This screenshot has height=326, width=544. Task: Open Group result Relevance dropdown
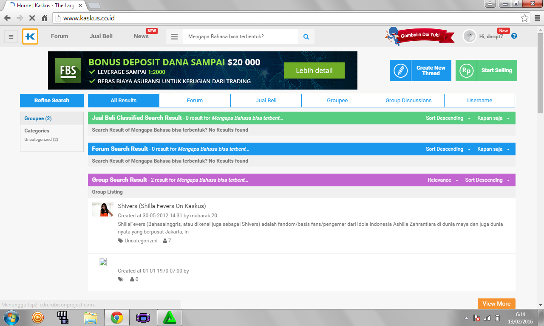tap(443, 180)
